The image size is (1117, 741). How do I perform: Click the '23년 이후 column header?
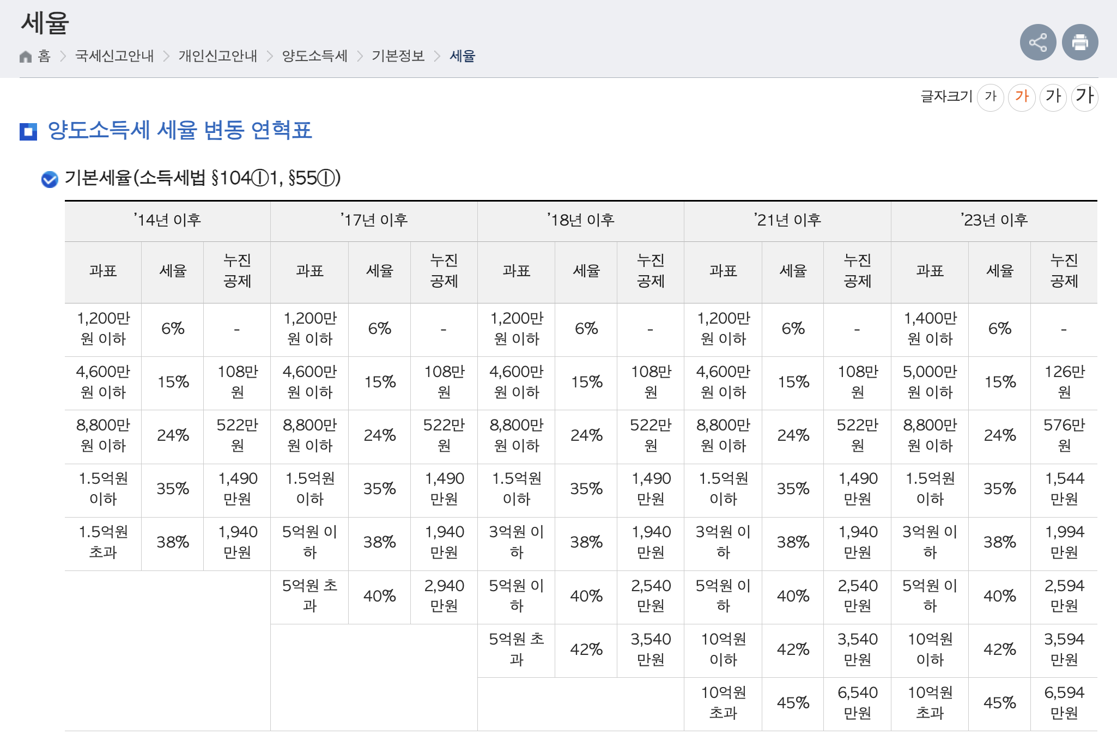(994, 220)
